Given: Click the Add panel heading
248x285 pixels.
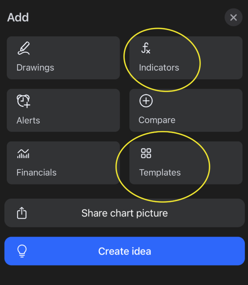Looking at the screenshot, I should (18, 17).
